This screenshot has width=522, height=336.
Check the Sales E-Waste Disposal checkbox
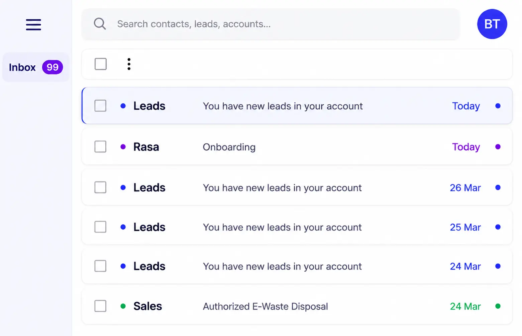100,306
